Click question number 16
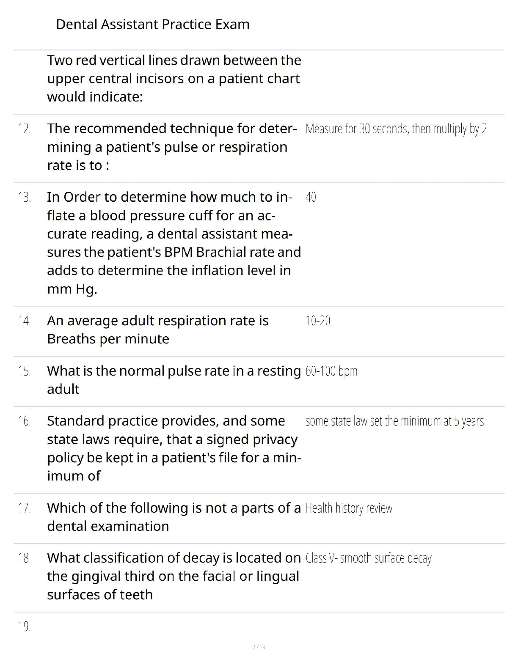 click(25, 421)
